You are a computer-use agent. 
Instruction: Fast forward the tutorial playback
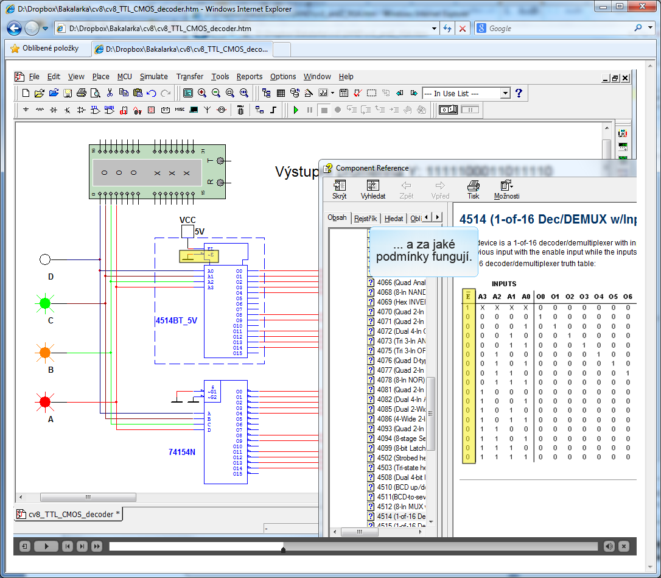97,547
